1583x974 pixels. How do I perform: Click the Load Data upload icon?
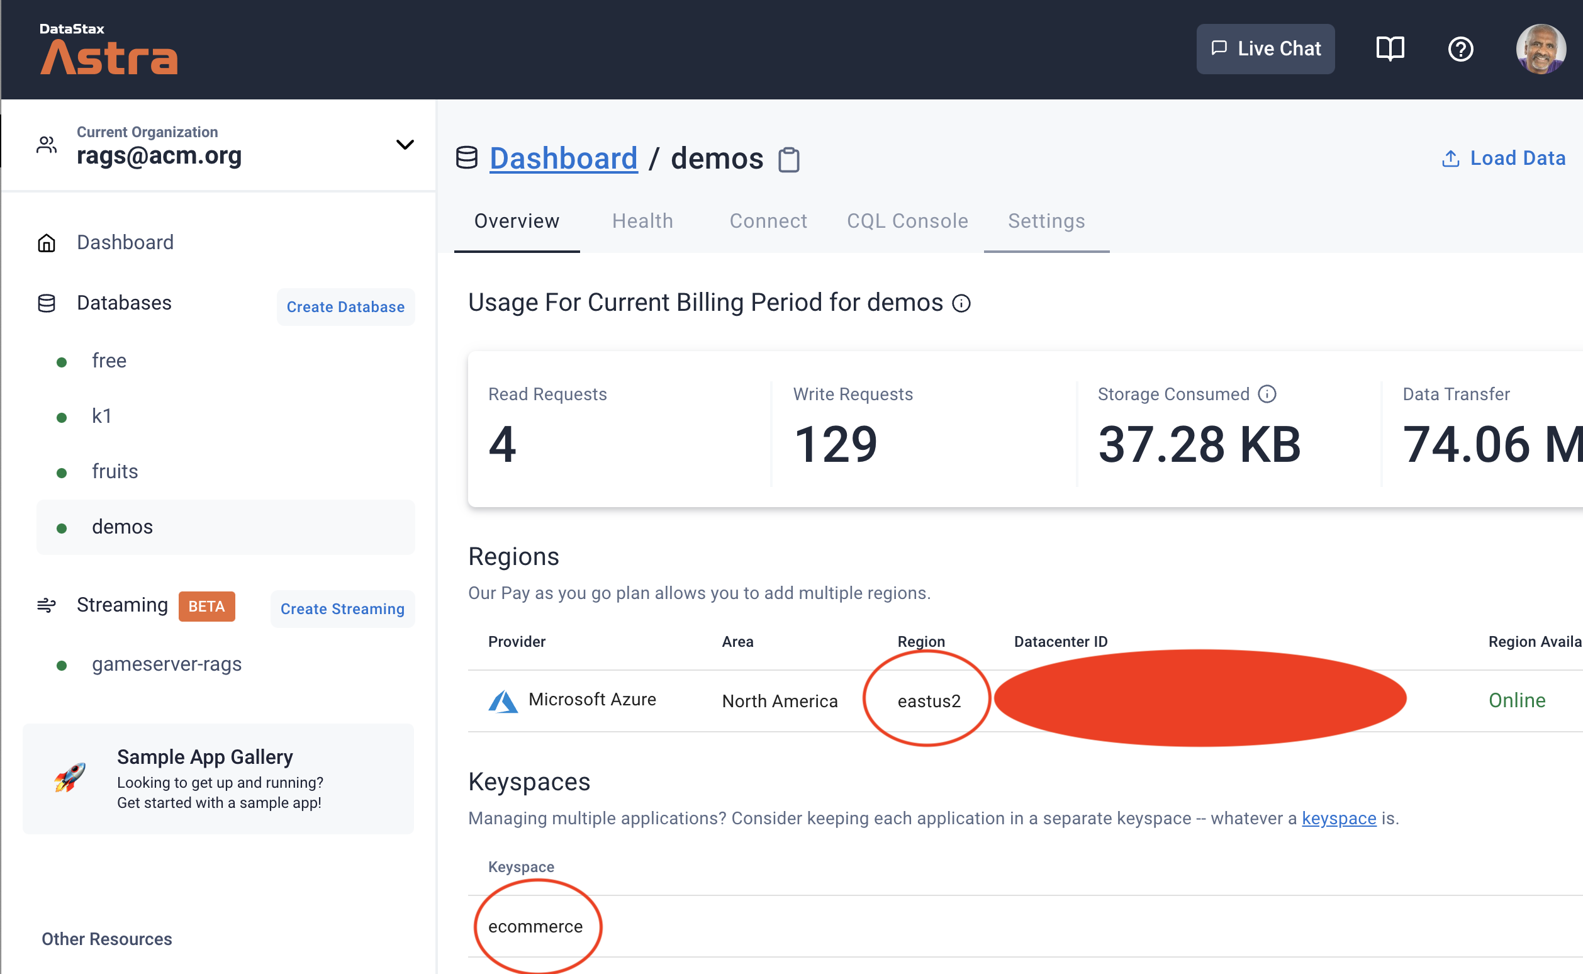1450,159
